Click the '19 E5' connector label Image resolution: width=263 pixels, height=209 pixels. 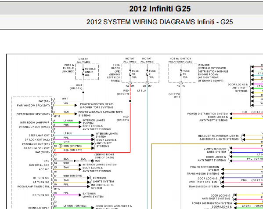point(181,86)
